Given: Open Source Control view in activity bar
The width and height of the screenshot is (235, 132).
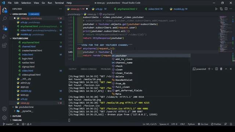Looking at the screenshot, I should tap(4, 28).
